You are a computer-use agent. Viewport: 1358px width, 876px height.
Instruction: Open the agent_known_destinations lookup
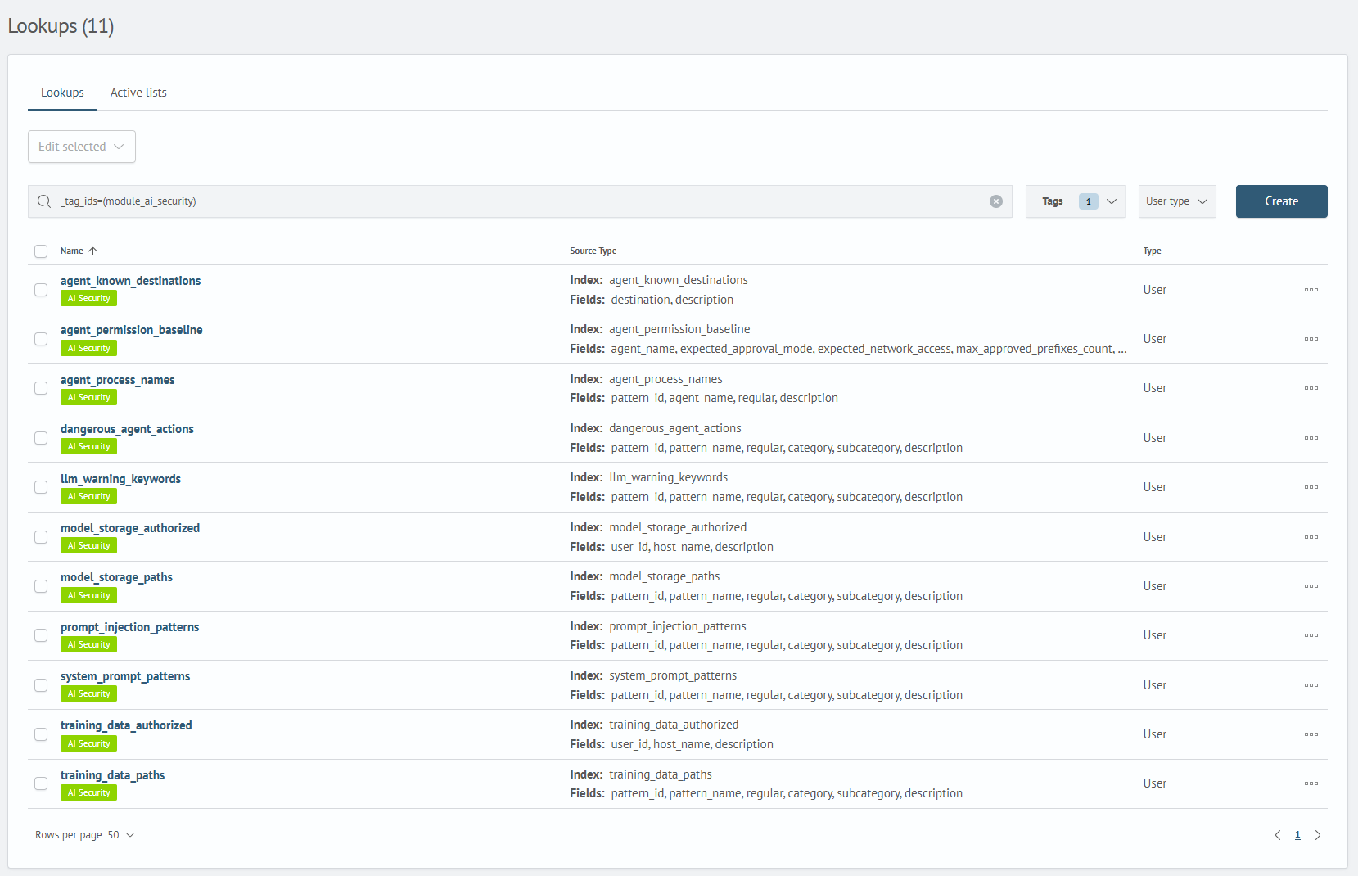point(131,281)
